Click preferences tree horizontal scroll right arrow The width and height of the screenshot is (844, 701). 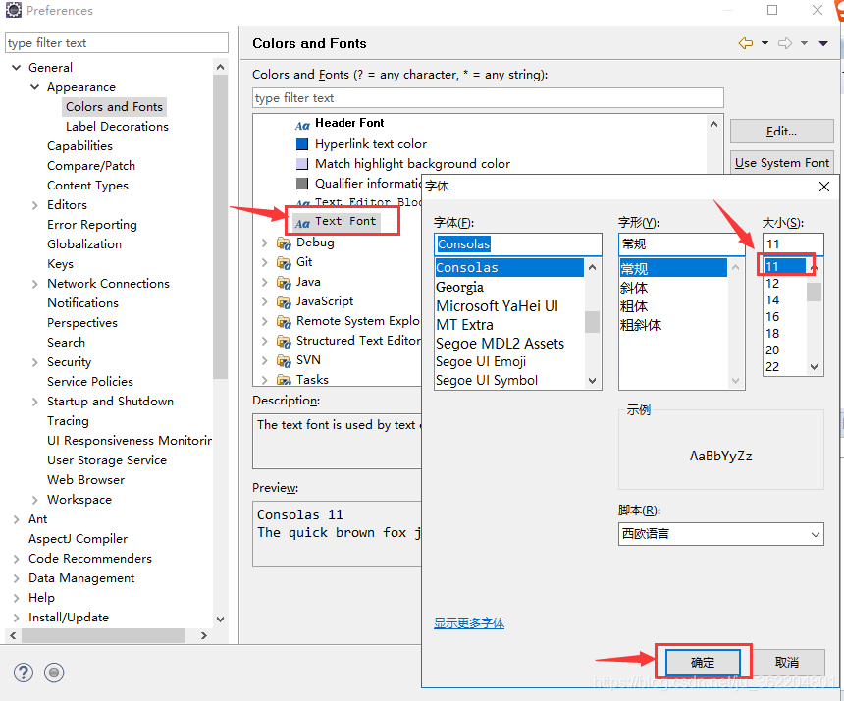[x=204, y=636]
